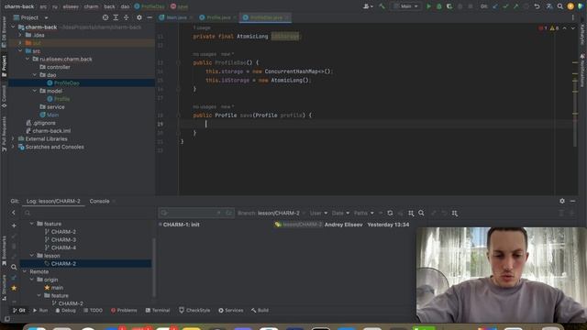
Task: Collapse the dao package
Action: pos(35,75)
